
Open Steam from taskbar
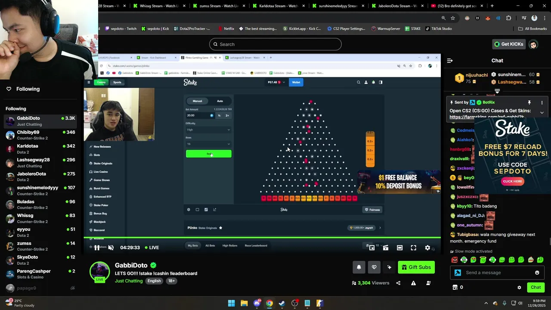click(x=282, y=303)
